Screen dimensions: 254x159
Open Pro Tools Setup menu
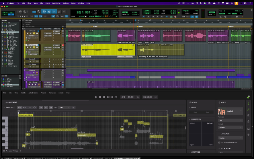tap(73, 3)
